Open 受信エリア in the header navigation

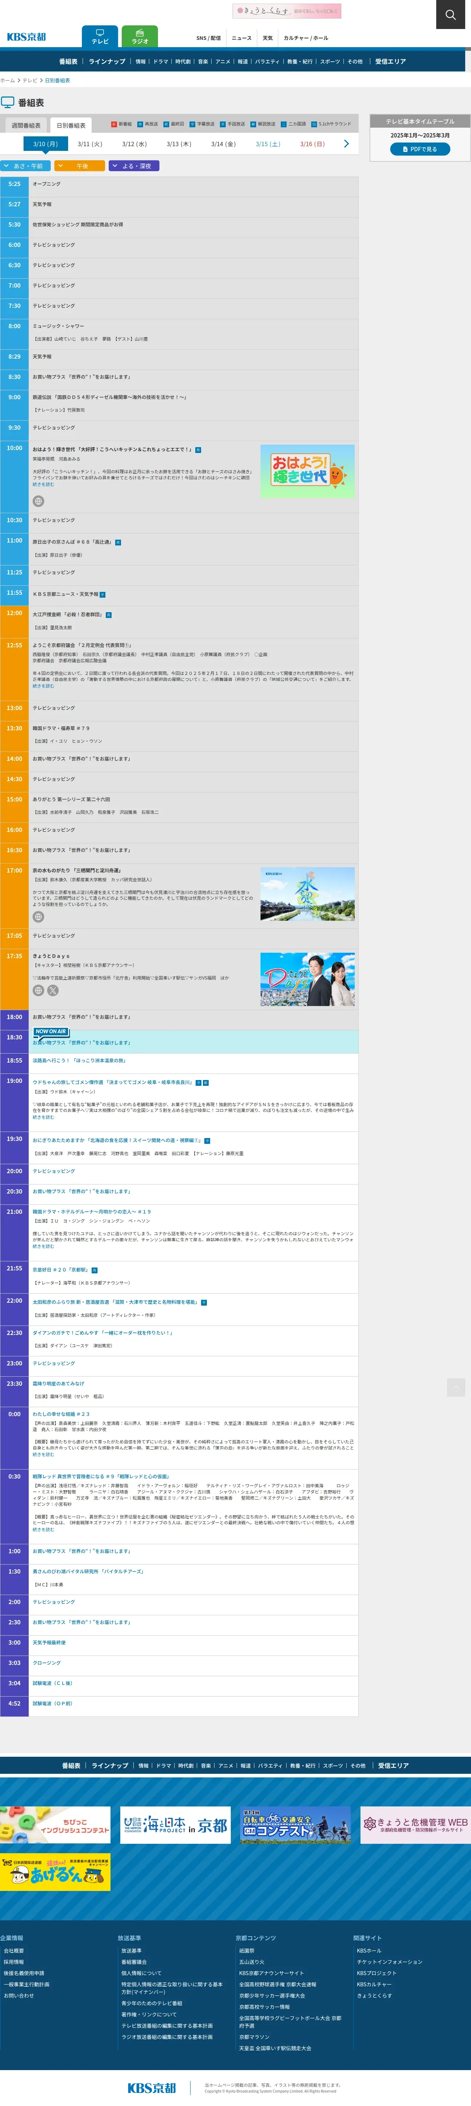[x=390, y=61]
